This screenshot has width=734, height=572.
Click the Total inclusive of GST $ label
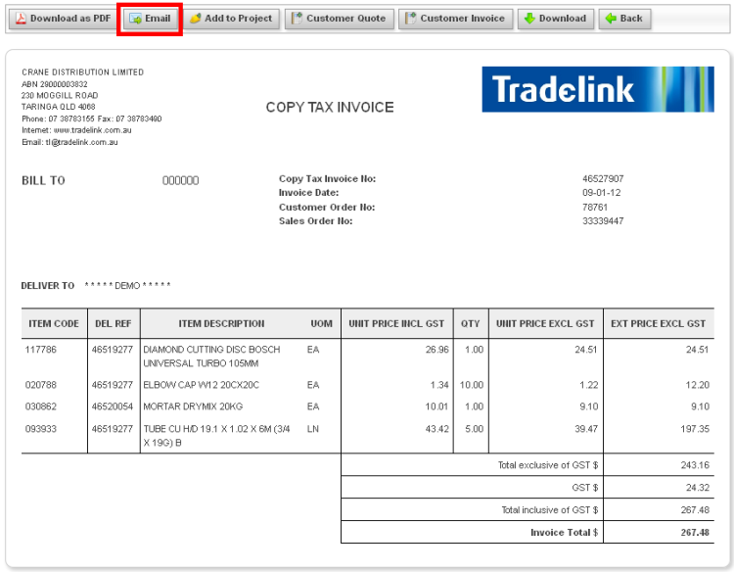tap(550, 510)
